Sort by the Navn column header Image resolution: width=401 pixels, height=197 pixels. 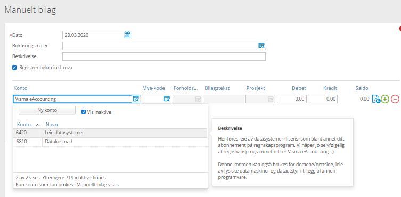tap(52, 125)
